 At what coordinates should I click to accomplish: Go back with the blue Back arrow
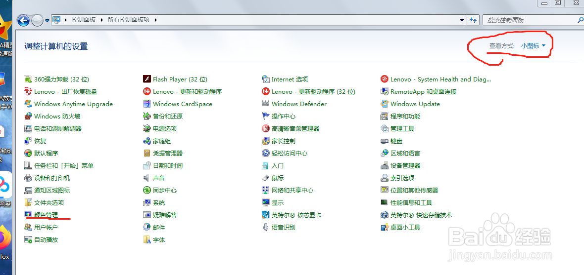(23, 20)
